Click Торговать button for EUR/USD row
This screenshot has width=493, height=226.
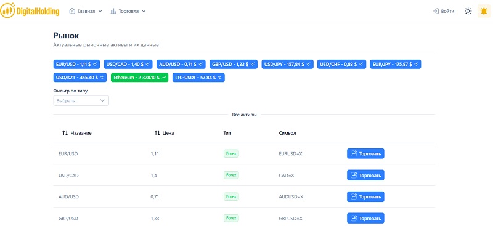365,154
